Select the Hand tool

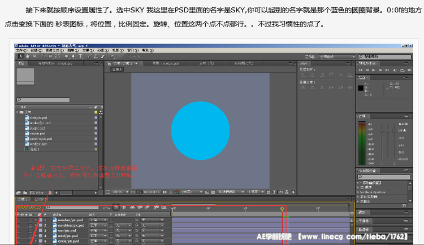tap(28, 56)
